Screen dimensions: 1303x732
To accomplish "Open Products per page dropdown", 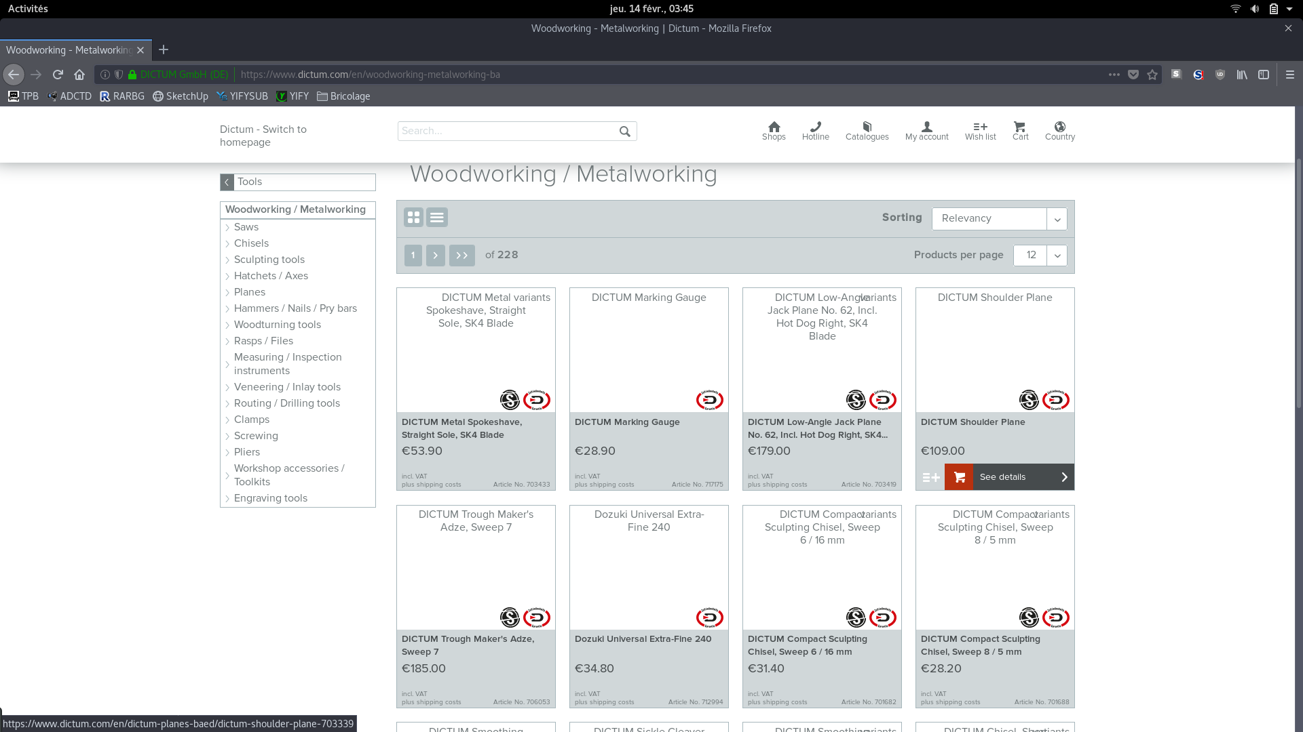I will point(1040,256).
